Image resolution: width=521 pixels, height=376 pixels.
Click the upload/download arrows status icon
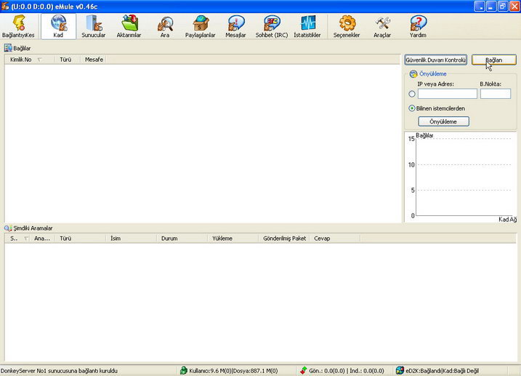click(303, 370)
